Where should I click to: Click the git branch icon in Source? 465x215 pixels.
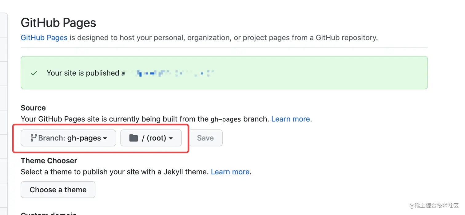click(34, 138)
